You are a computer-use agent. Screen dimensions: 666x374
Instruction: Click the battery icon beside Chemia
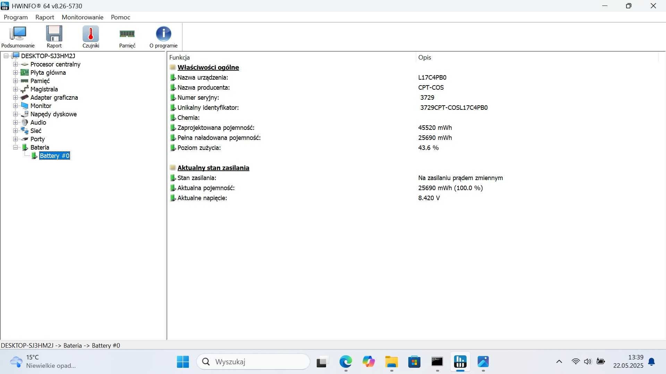[173, 118]
